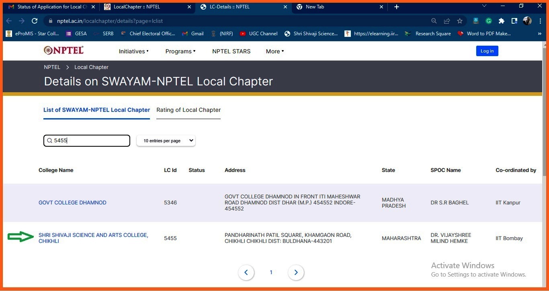Open the Research Square bookmark
Image resolution: width=549 pixels, height=291 pixels.
tap(428, 34)
